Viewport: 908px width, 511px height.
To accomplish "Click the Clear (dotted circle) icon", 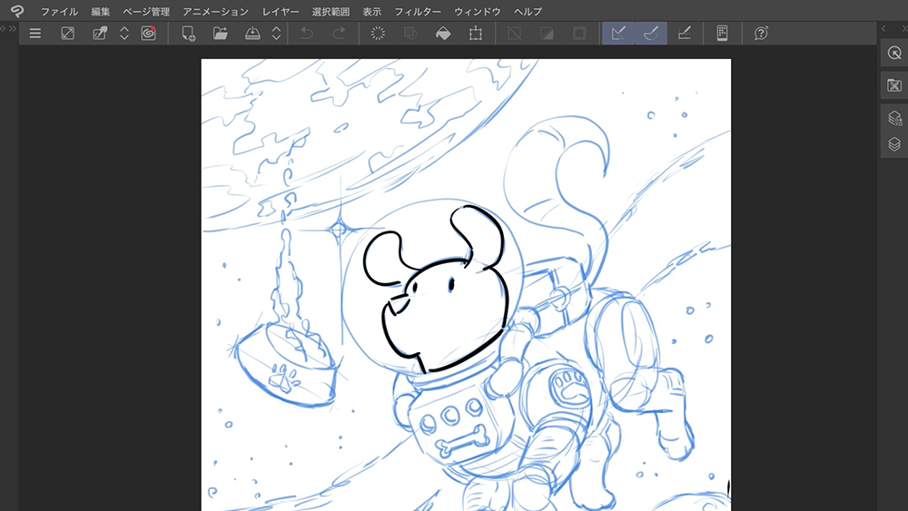I will coord(379,34).
